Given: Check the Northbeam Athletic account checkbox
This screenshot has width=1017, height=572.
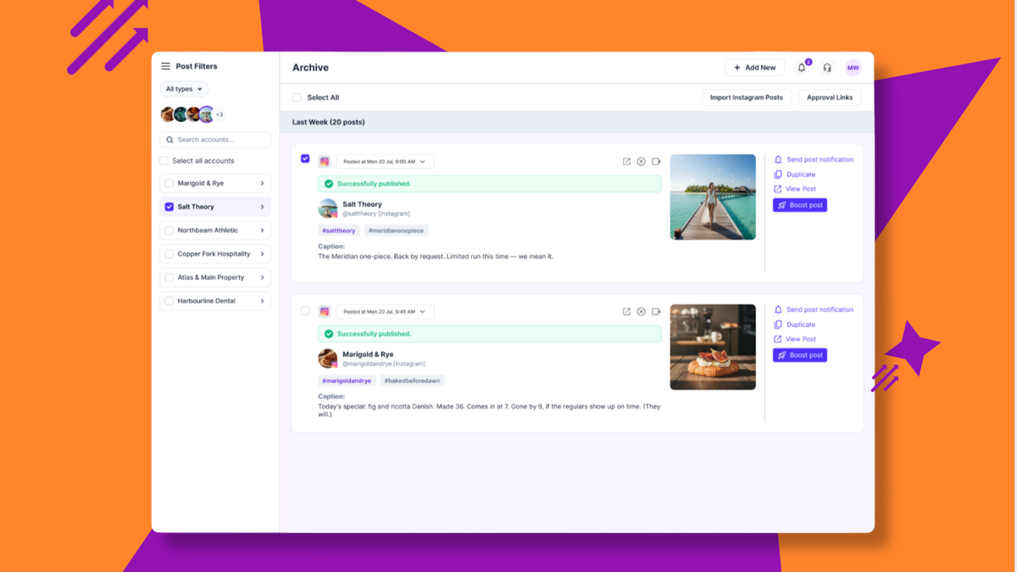Looking at the screenshot, I should (x=169, y=230).
